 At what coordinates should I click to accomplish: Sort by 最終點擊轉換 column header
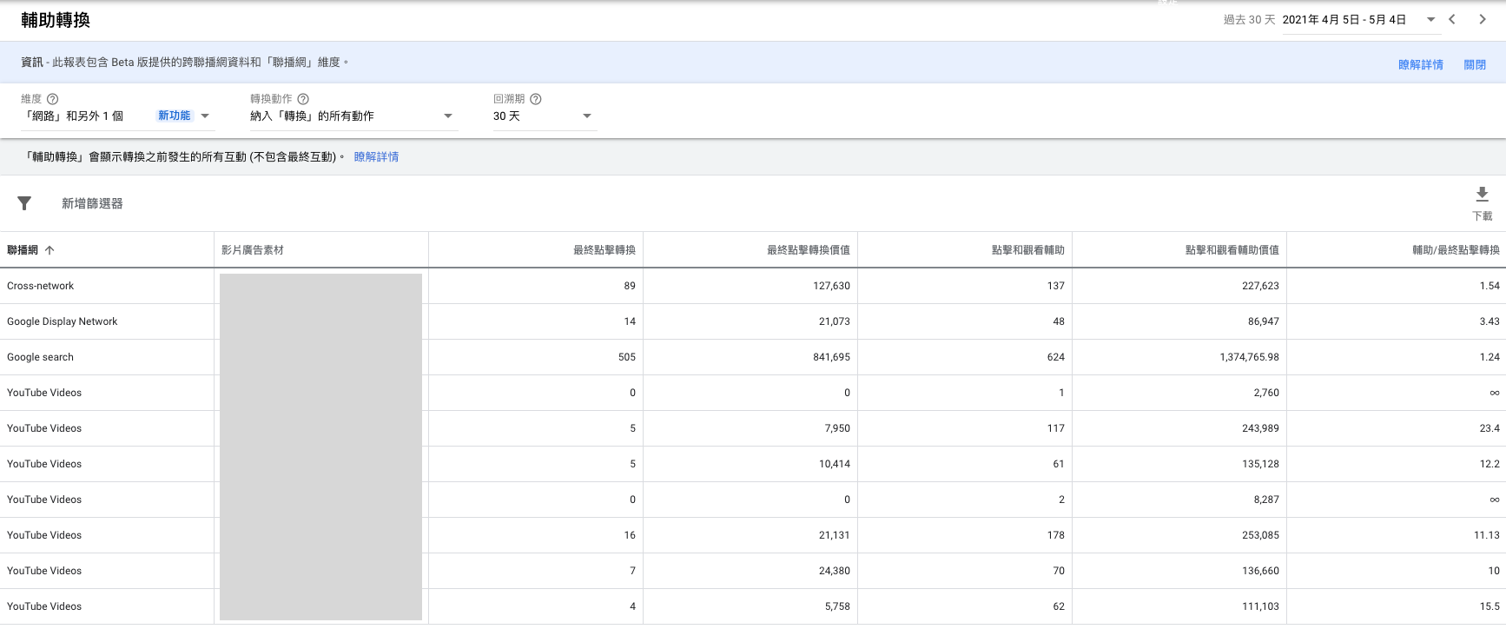coord(604,250)
